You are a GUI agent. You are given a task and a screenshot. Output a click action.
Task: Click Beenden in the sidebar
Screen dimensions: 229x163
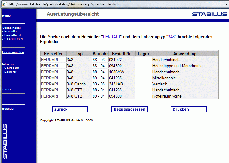(9, 109)
